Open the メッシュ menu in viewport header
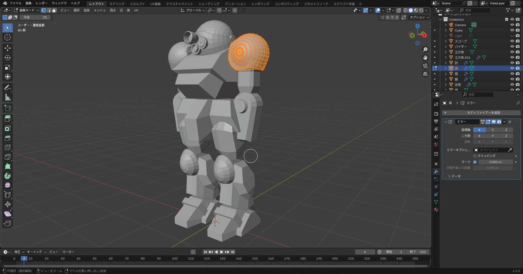Viewport: 523px width, 274px height. pos(100,10)
